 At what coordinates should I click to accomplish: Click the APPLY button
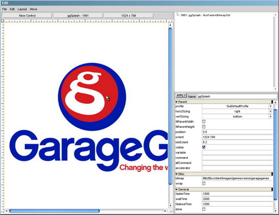[x=181, y=95]
